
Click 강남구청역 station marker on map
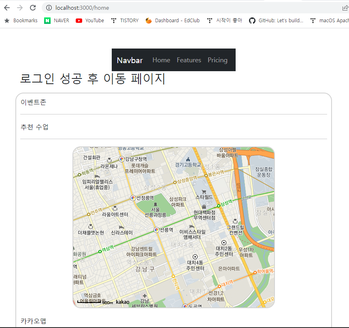121,159
